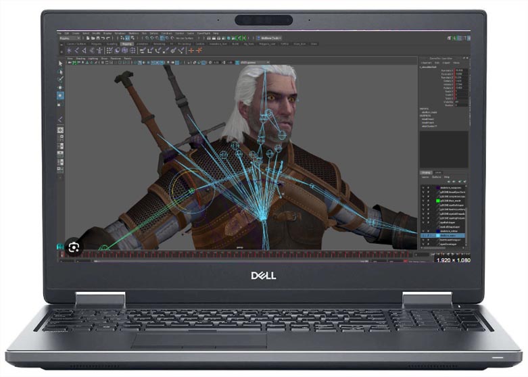This screenshot has height=377, width=528.
Task: Select the Display tab in Layer Editor
Action: (426, 173)
